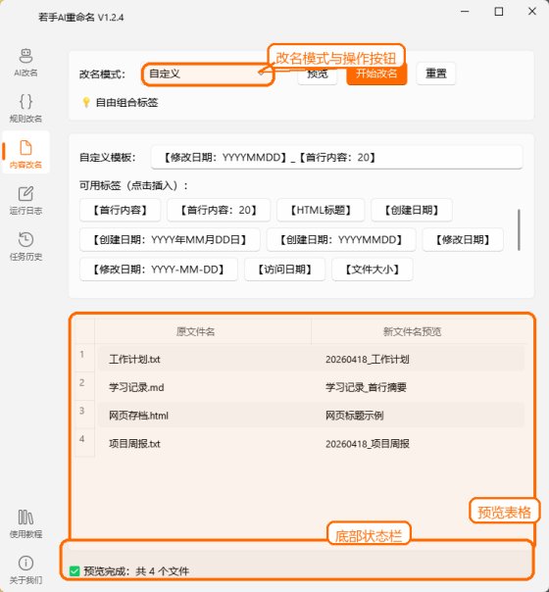Insert the 【修改日期】 tag
The image size is (549, 592).
[463, 240]
